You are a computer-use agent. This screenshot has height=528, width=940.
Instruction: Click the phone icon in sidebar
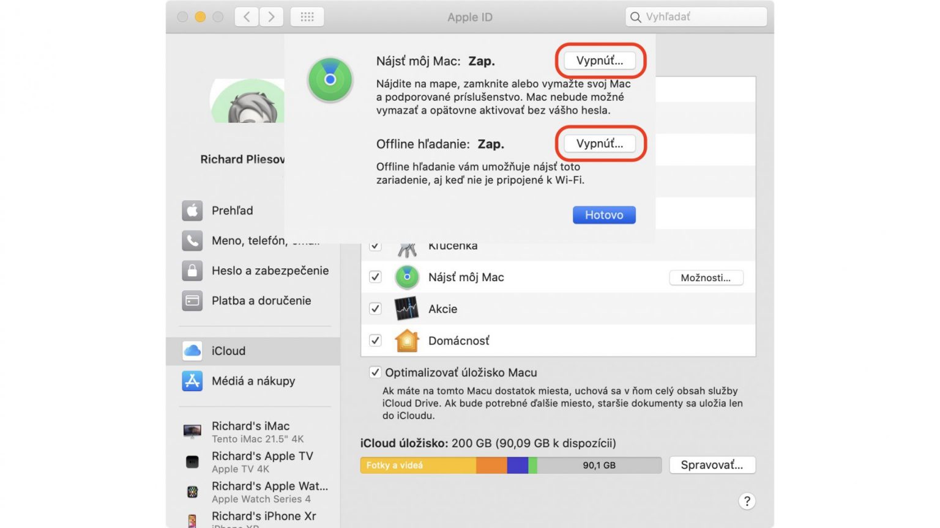click(x=192, y=241)
